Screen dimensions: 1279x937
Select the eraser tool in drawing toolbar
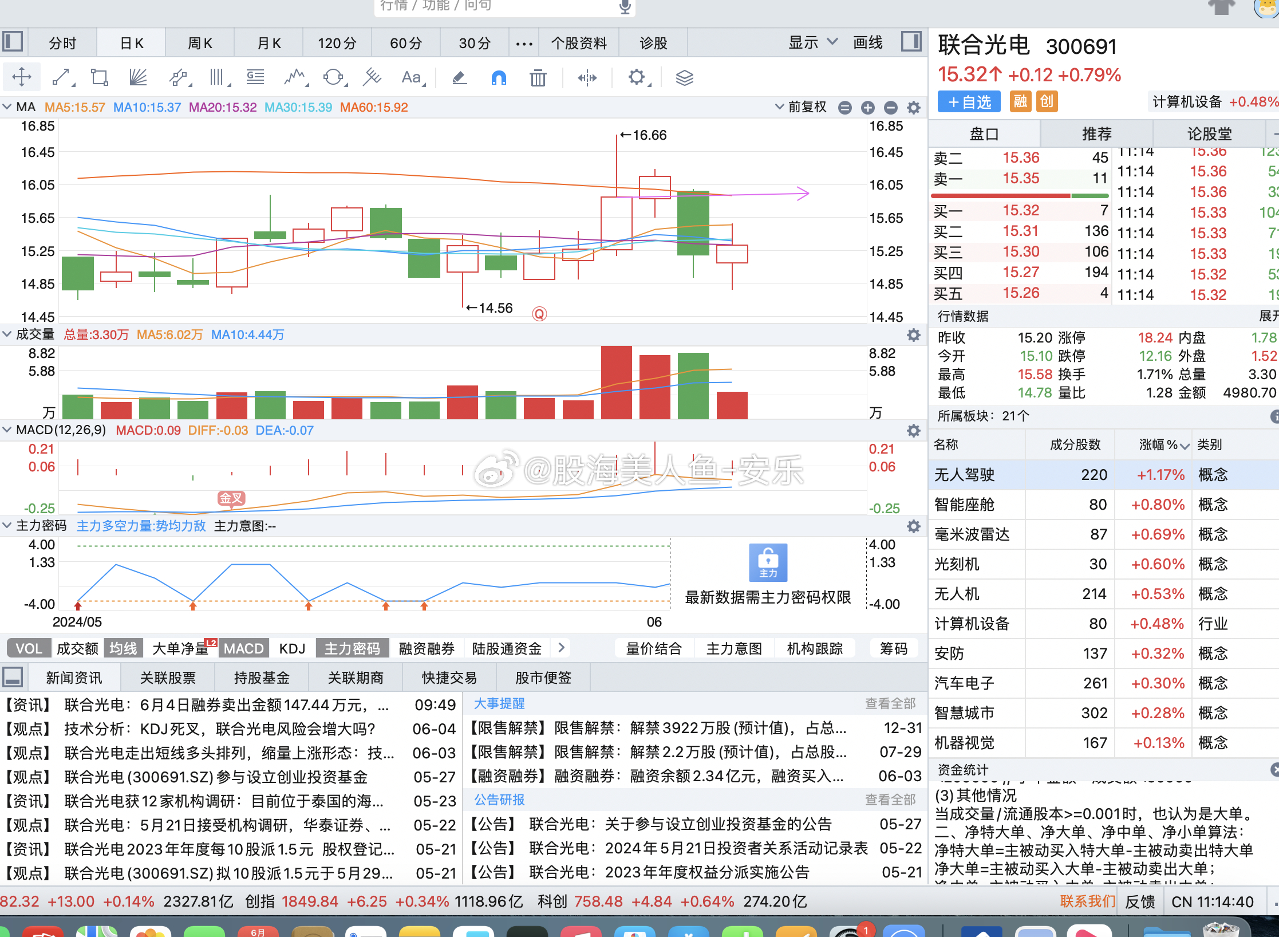pyautogui.click(x=459, y=77)
